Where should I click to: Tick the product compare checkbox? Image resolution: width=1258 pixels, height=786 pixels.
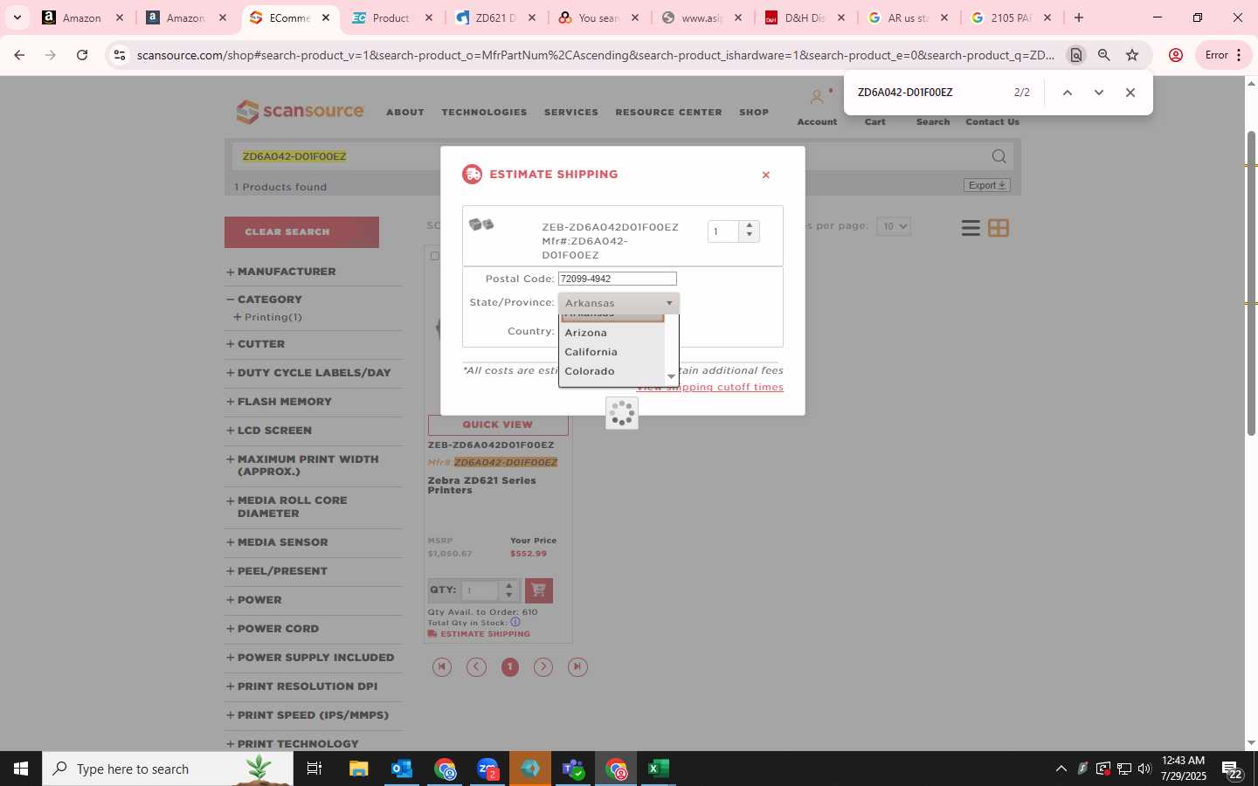434,256
